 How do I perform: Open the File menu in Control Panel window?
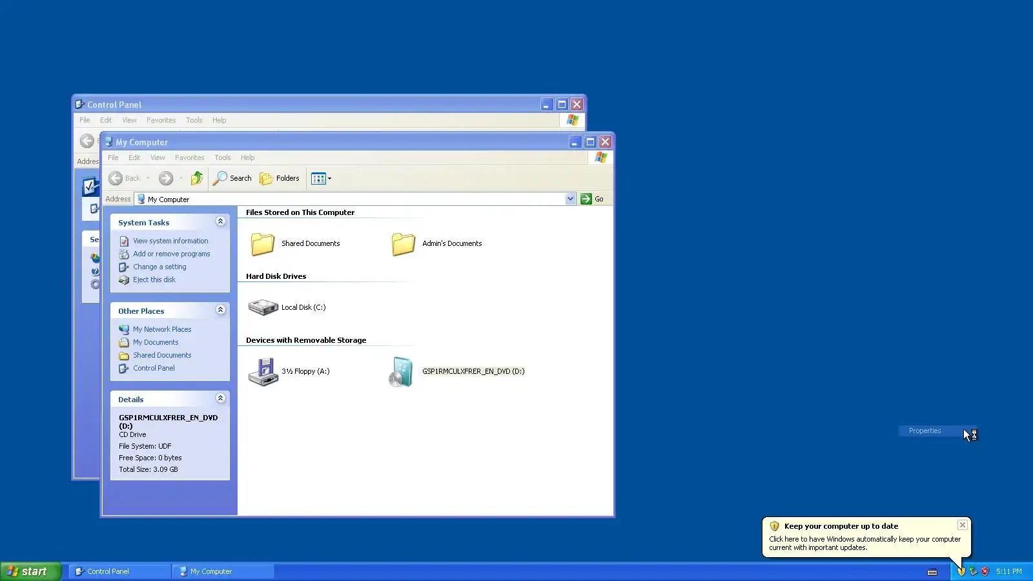pos(85,120)
